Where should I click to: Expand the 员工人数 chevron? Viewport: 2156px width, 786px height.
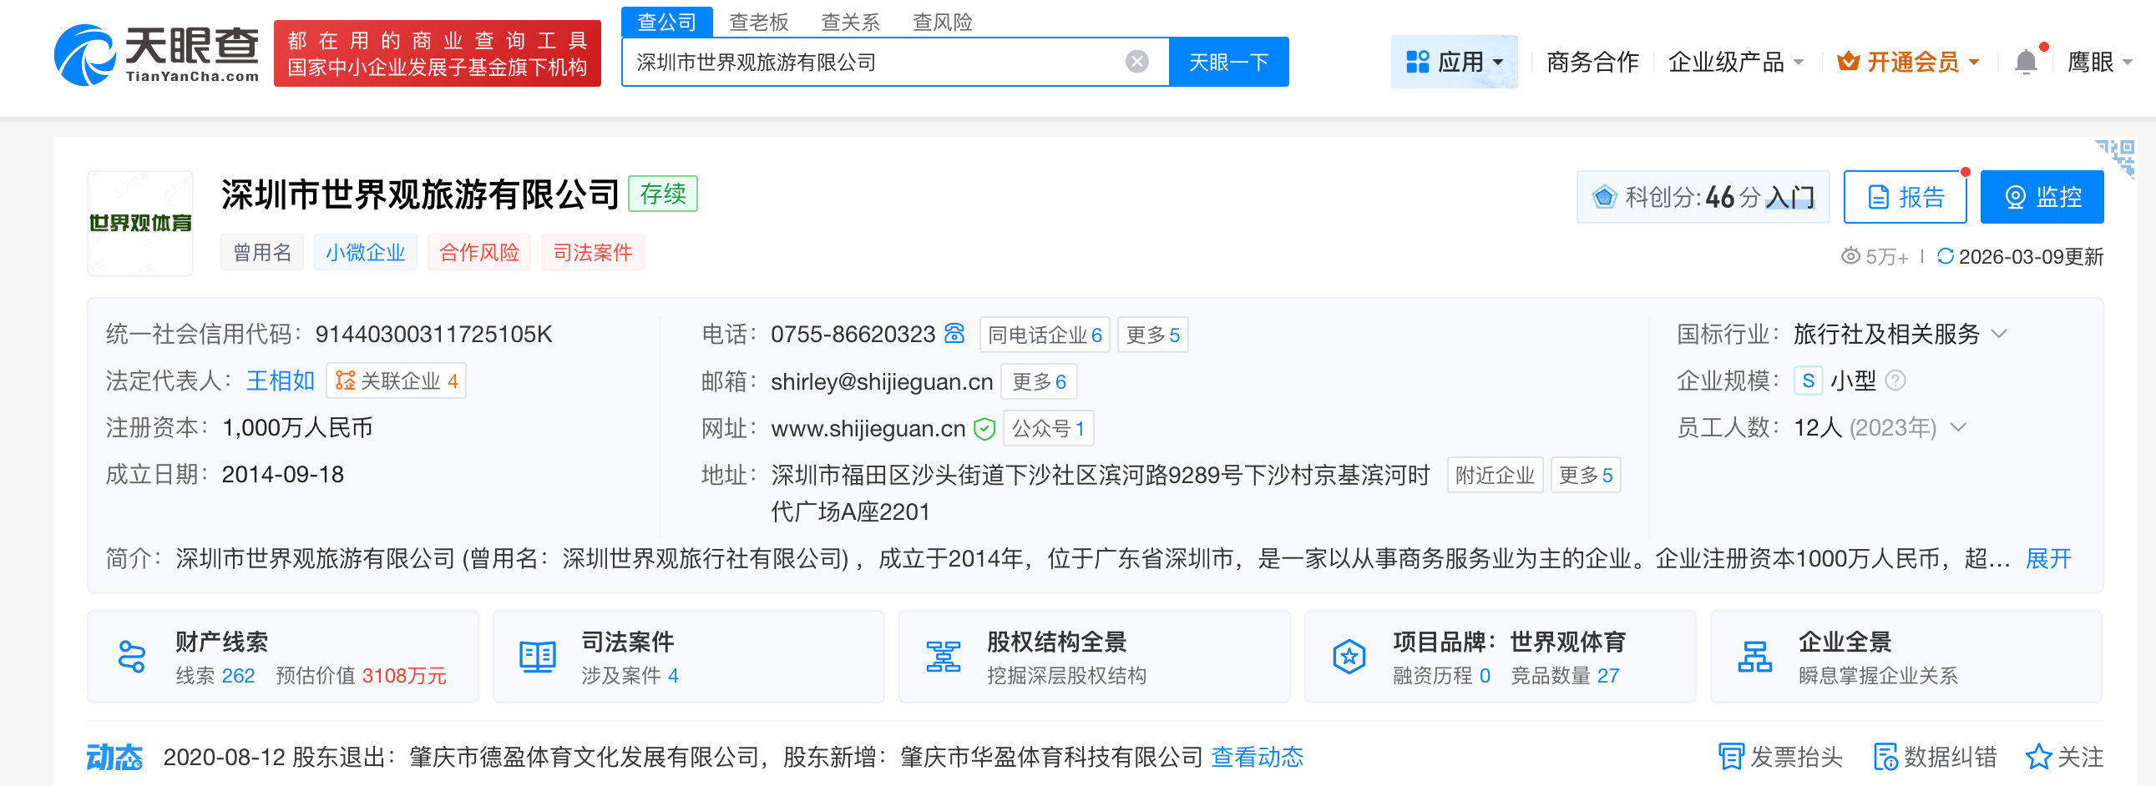(x=1957, y=427)
